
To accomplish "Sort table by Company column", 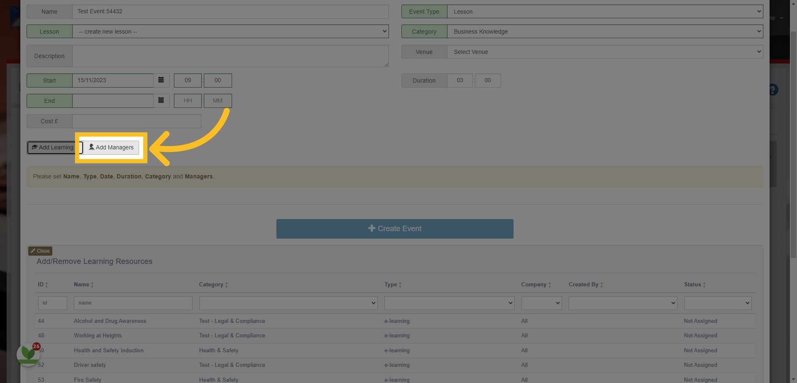I will click(536, 285).
